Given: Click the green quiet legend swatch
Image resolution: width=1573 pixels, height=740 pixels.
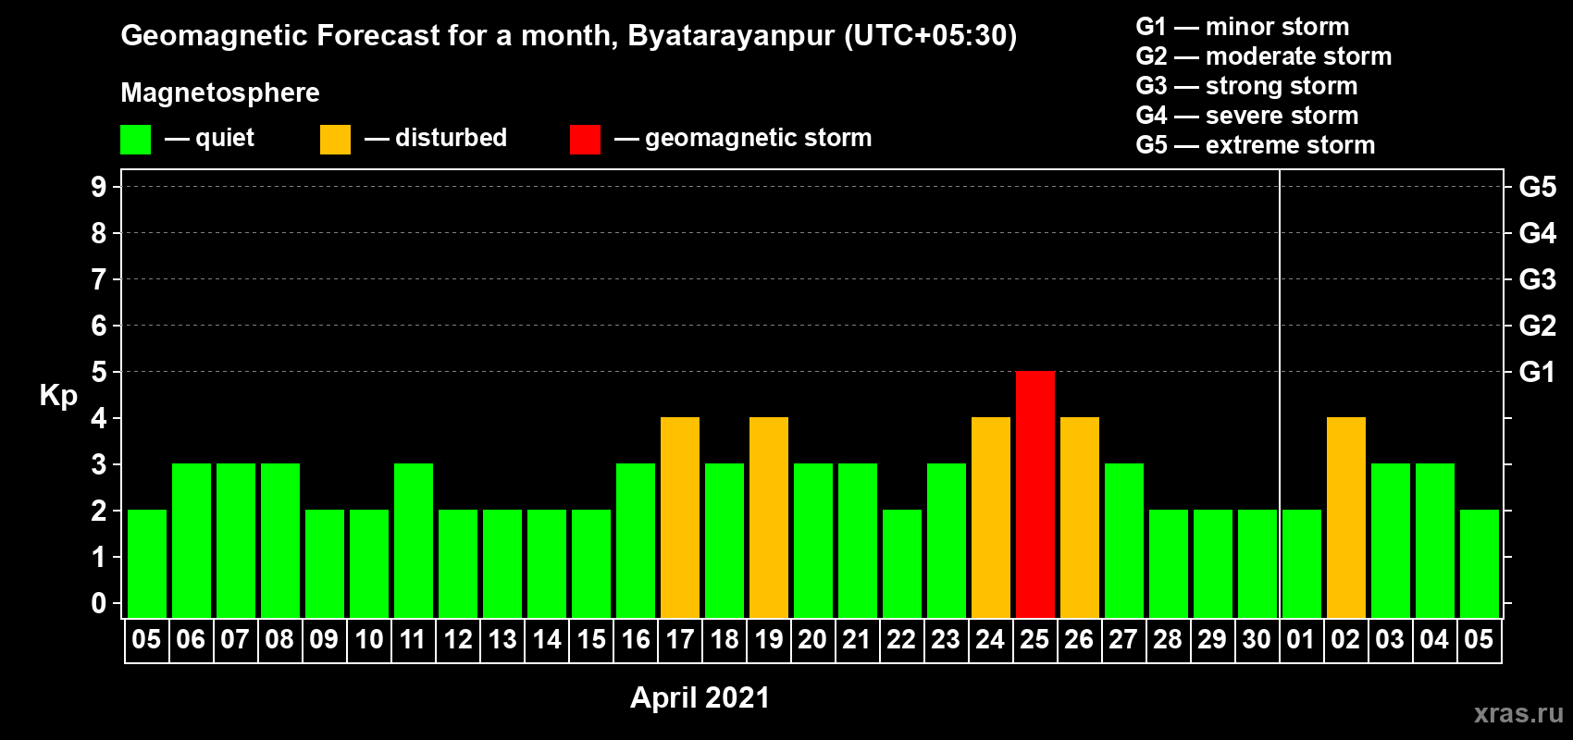Looking at the screenshot, I should tap(135, 140).
